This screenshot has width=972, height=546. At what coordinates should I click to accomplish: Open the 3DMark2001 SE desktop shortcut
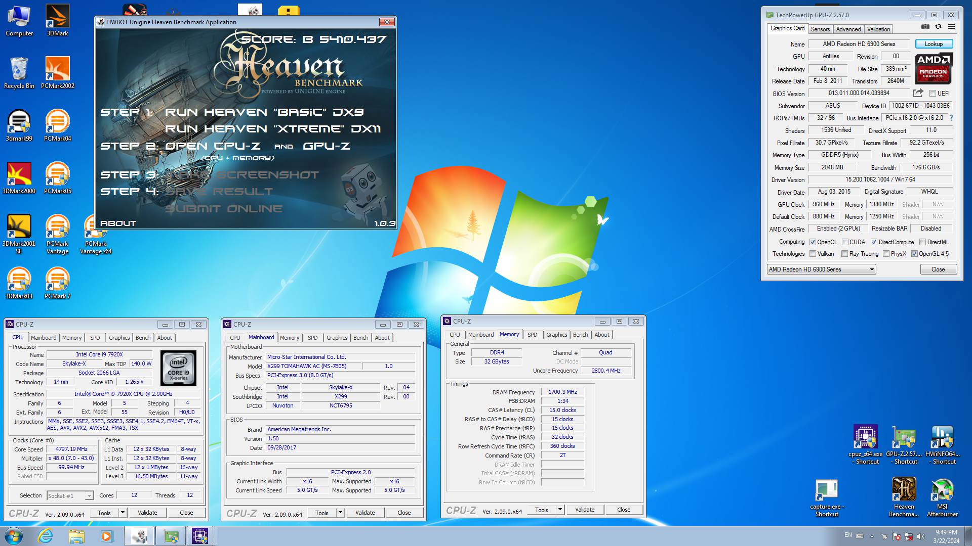(19, 234)
